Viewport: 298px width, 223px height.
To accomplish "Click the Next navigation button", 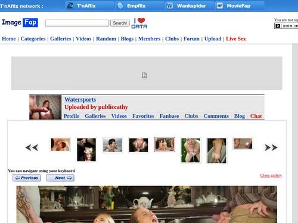I will [60, 178].
